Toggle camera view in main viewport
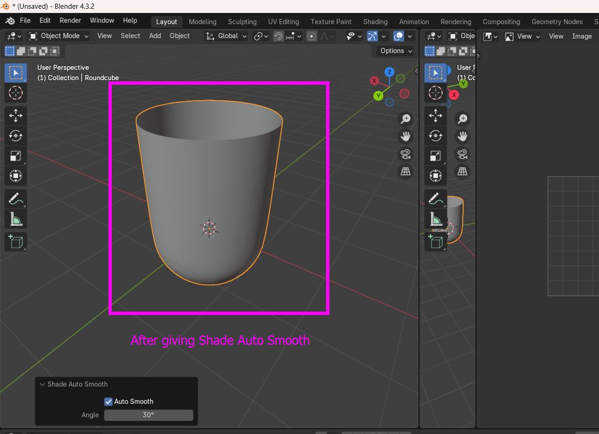This screenshot has width=599, height=434. 405,154
